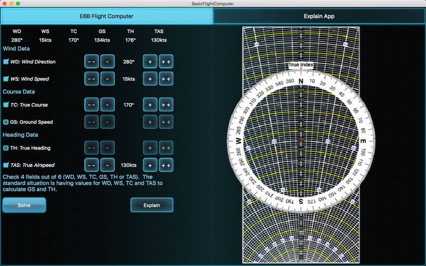The image size is (426, 266).
Task: Click the TAS summary value at top
Action: coord(159,40)
